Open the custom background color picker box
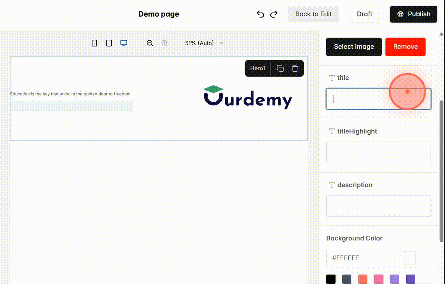Screen dimensions: 445x284 pyautogui.click(x=409, y=257)
